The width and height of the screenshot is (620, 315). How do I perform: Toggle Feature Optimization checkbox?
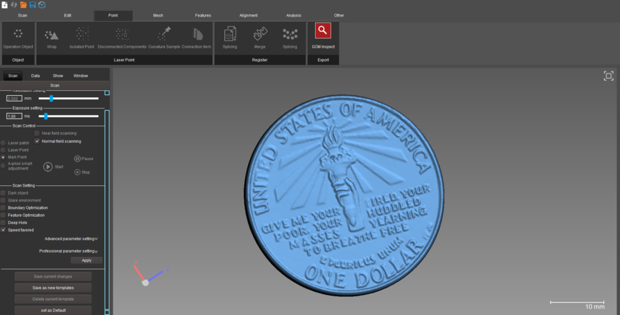pyautogui.click(x=3, y=215)
